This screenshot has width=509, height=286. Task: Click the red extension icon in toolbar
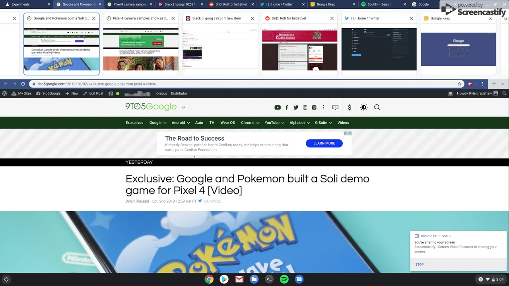pyautogui.click(x=470, y=84)
